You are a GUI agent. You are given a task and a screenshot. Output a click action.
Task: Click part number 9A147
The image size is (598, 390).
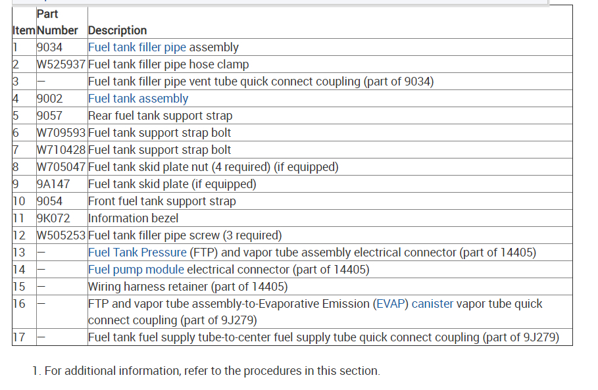pos(51,184)
